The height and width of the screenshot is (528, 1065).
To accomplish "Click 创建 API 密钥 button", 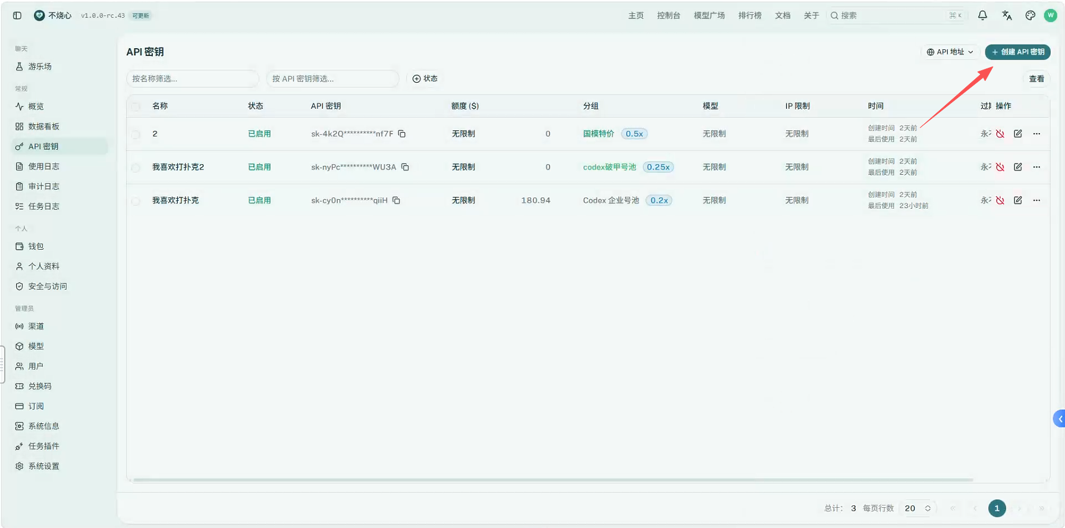I will [1017, 52].
